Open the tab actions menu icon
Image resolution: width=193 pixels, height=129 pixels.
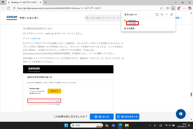pos(3,2)
